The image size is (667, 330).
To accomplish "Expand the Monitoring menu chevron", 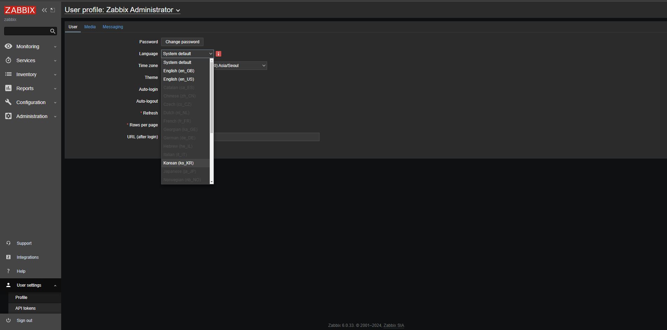I will [55, 47].
